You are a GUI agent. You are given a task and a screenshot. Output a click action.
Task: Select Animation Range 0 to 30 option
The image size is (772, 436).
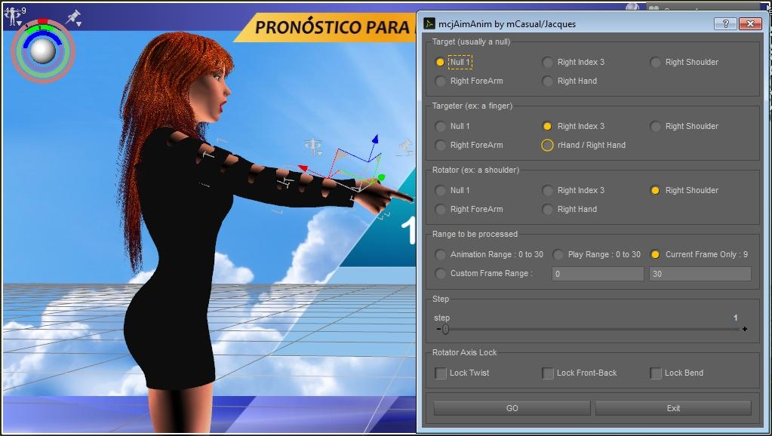coord(440,254)
